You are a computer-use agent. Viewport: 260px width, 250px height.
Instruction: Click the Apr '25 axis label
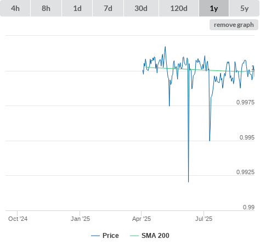[142, 219]
